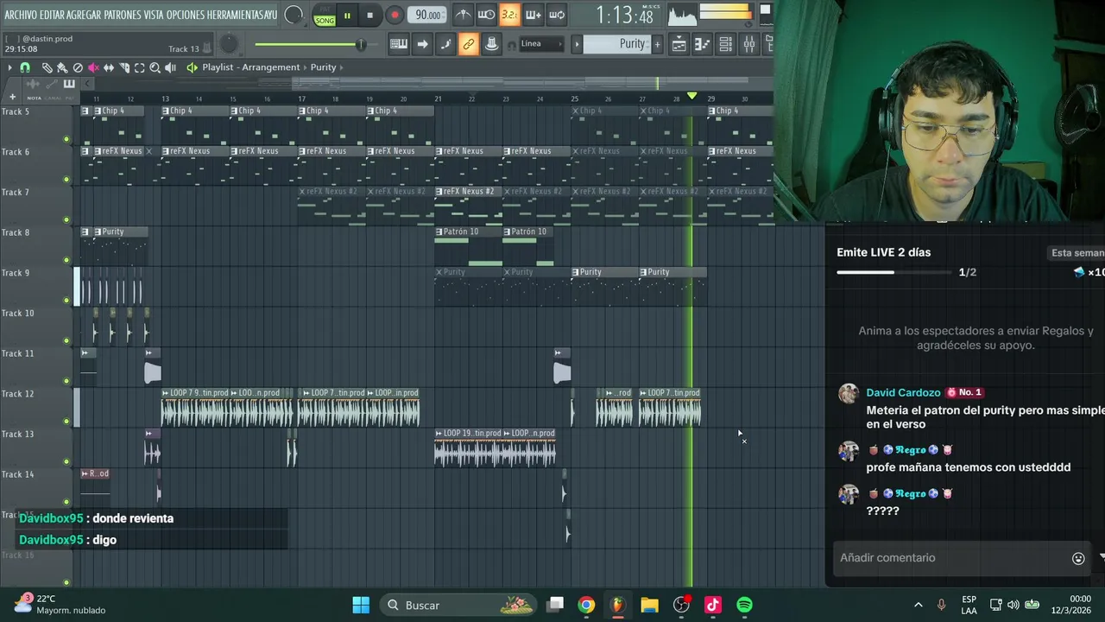
Task: Toggle wait for input before recording
Action: click(x=486, y=15)
